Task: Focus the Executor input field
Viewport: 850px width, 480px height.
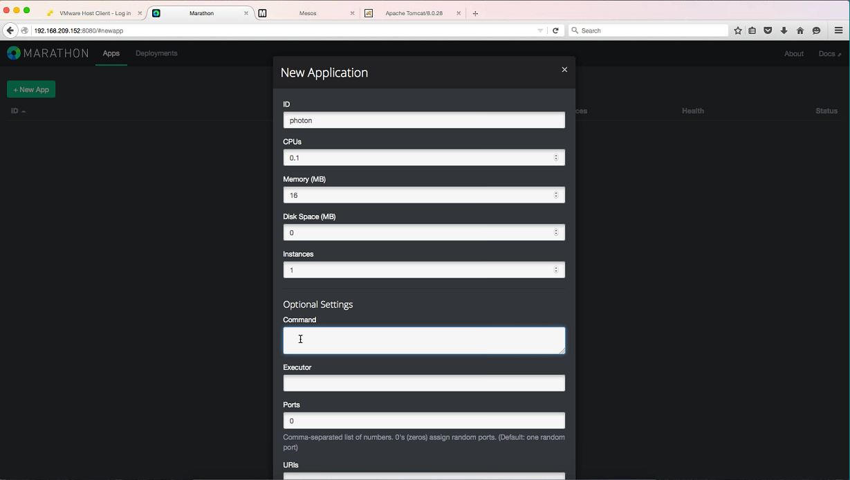Action: 423,383
